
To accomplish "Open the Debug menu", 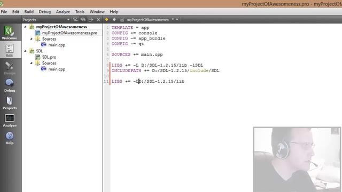I will (45, 12).
